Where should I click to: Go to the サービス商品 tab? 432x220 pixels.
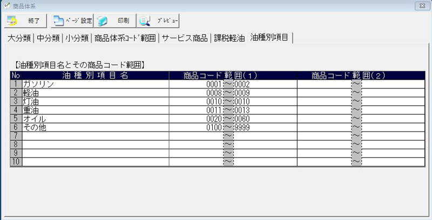pos(184,38)
